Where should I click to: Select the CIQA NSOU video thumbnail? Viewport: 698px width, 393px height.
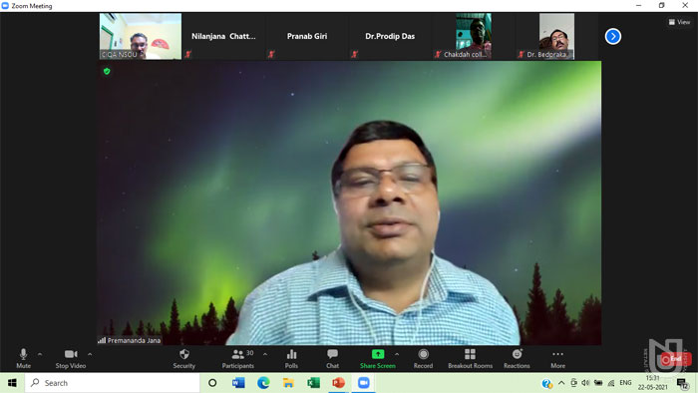click(141, 36)
